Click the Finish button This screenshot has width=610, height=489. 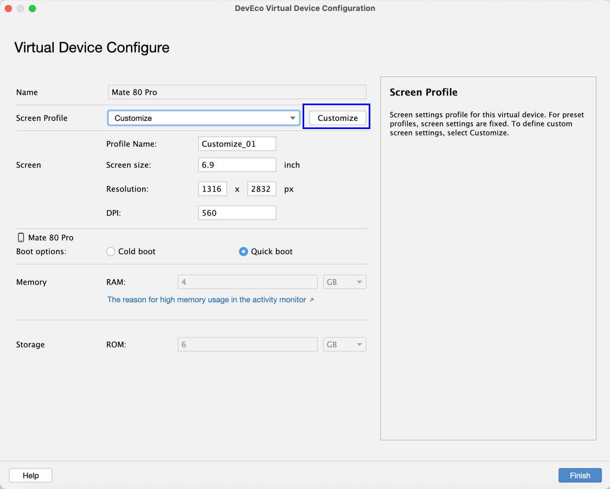click(x=580, y=475)
